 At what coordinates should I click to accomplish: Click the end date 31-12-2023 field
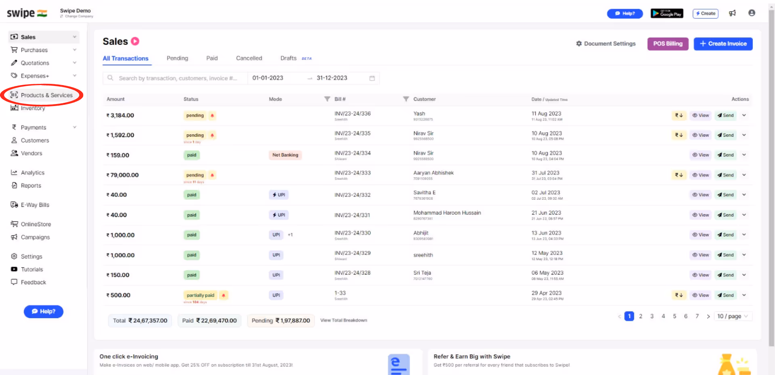pos(332,78)
